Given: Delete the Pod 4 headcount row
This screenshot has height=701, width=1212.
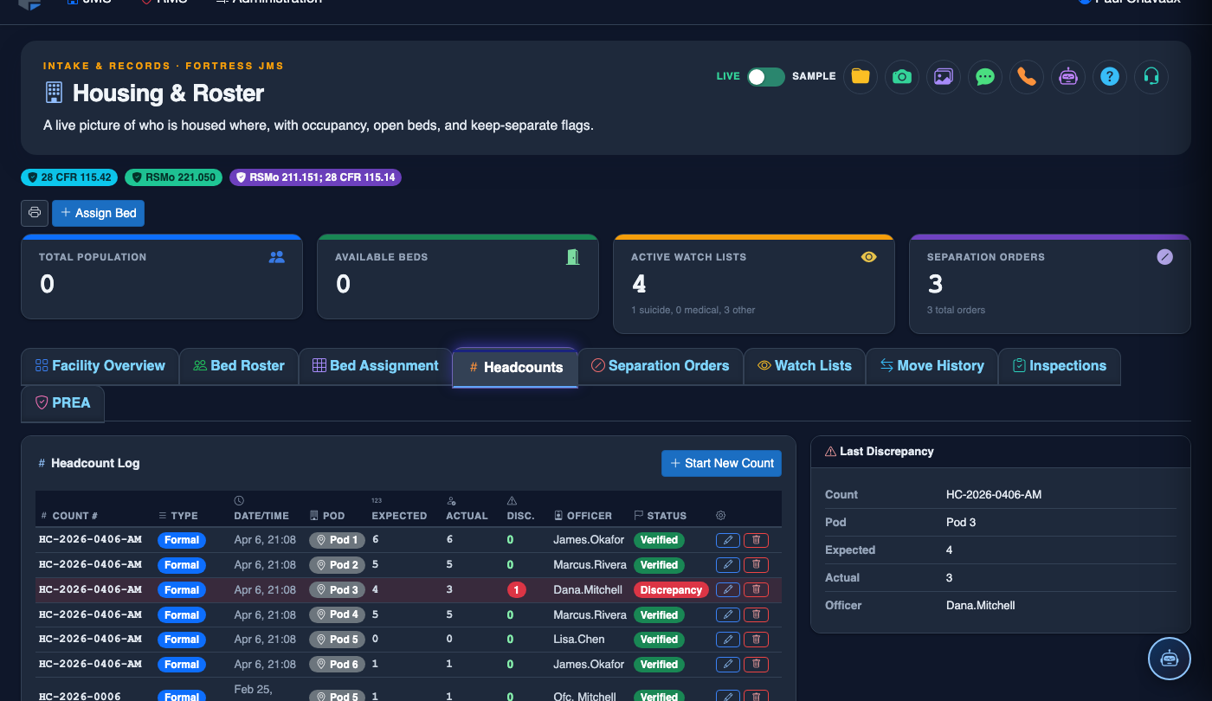Looking at the screenshot, I should click(756, 614).
